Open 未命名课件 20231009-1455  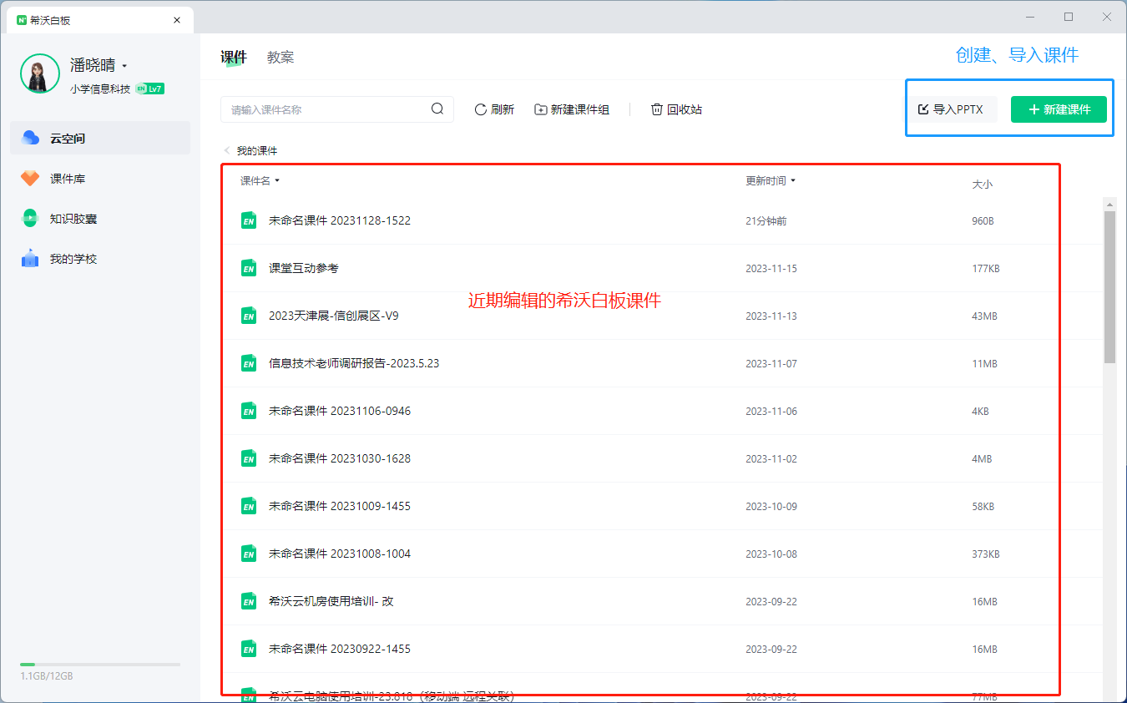(340, 506)
